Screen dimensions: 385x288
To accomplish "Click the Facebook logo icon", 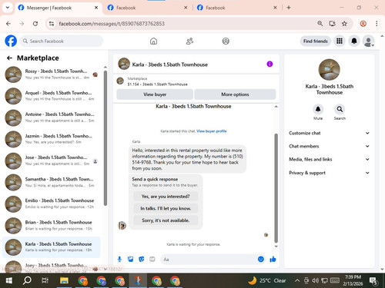I will point(11,41).
